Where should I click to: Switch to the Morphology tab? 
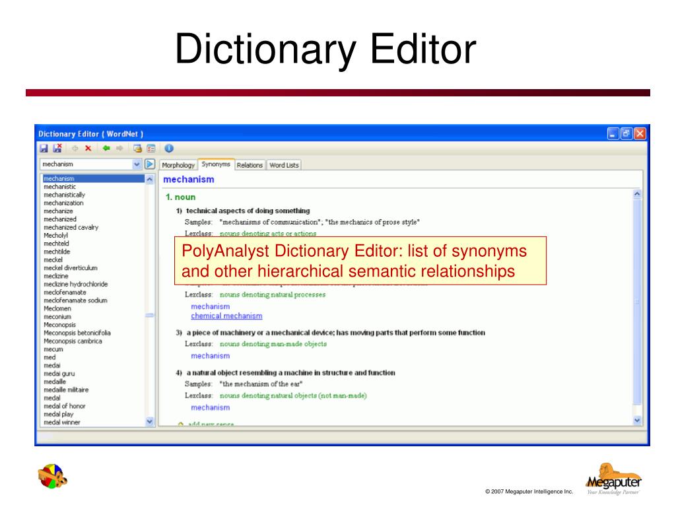(x=178, y=165)
